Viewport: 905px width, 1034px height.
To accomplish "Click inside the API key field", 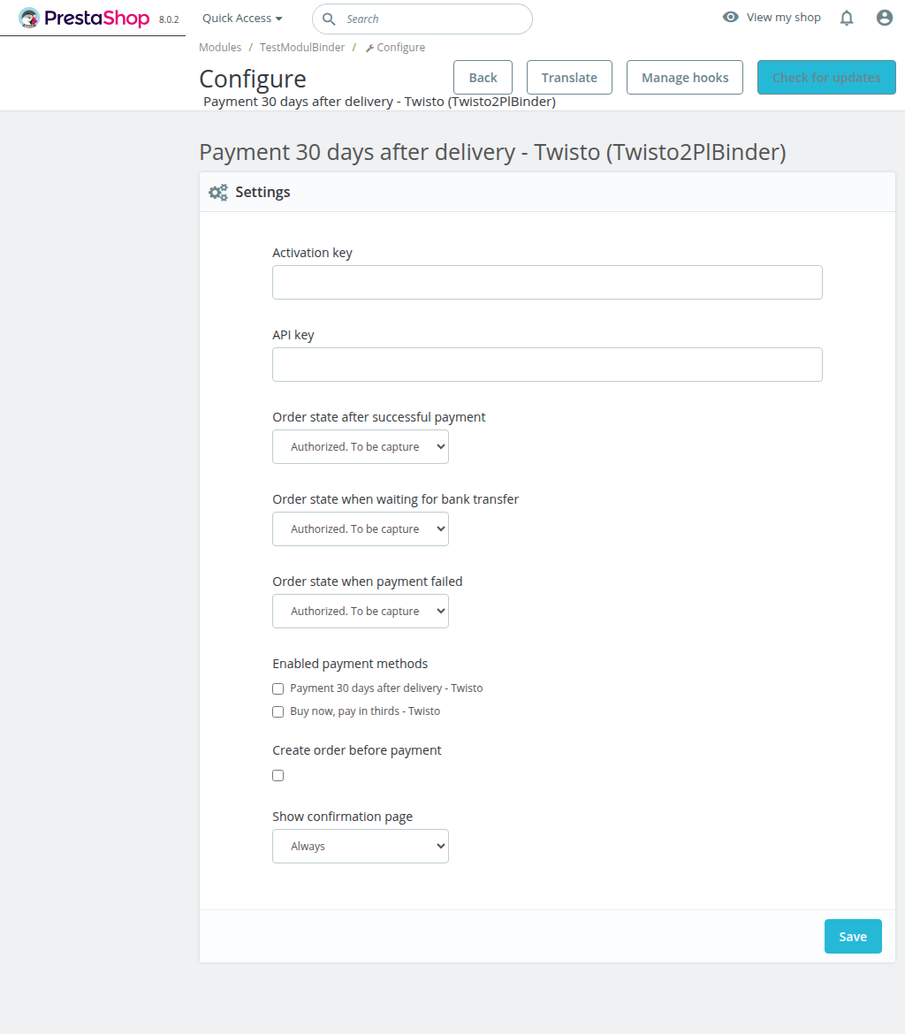I will click(x=546, y=364).
